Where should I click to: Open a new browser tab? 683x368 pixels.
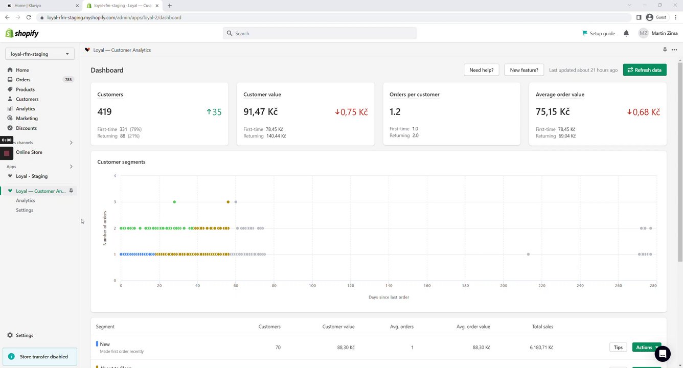[x=170, y=6]
